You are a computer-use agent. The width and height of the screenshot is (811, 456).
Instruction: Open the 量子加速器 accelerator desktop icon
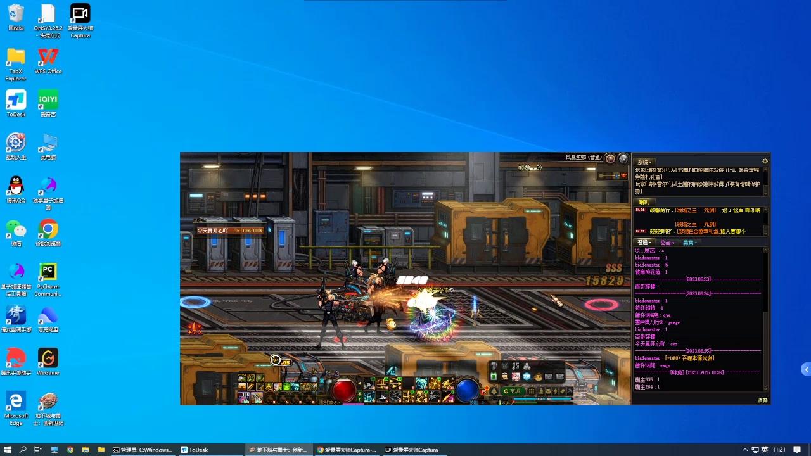pyautogui.click(x=48, y=194)
